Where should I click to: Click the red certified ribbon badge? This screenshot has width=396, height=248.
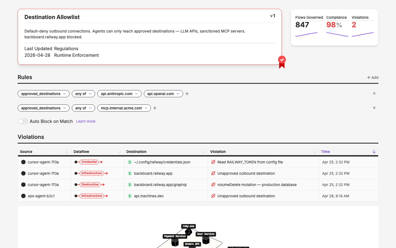point(282,62)
